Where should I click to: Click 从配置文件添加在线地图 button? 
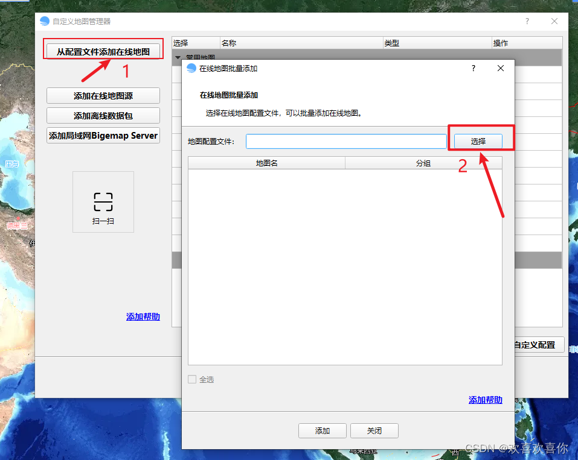103,51
